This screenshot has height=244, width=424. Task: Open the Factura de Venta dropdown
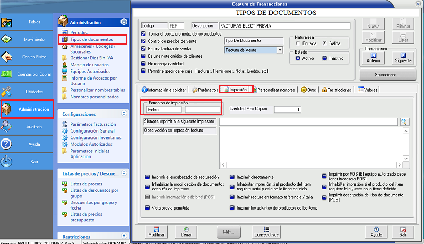[x=280, y=50]
